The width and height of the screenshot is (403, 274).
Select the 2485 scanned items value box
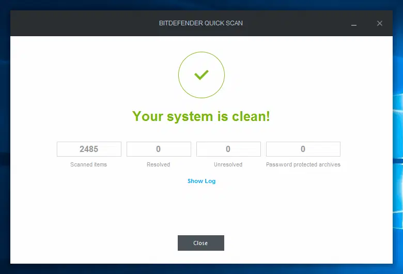(x=89, y=149)
